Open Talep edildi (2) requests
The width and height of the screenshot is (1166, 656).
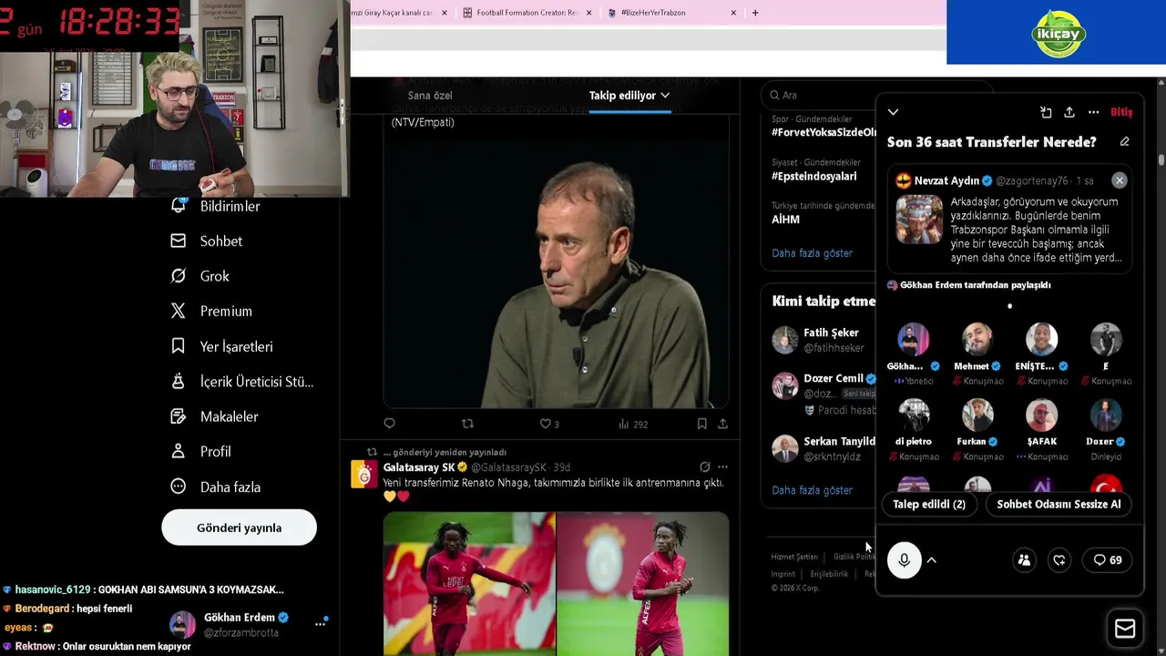929,504
